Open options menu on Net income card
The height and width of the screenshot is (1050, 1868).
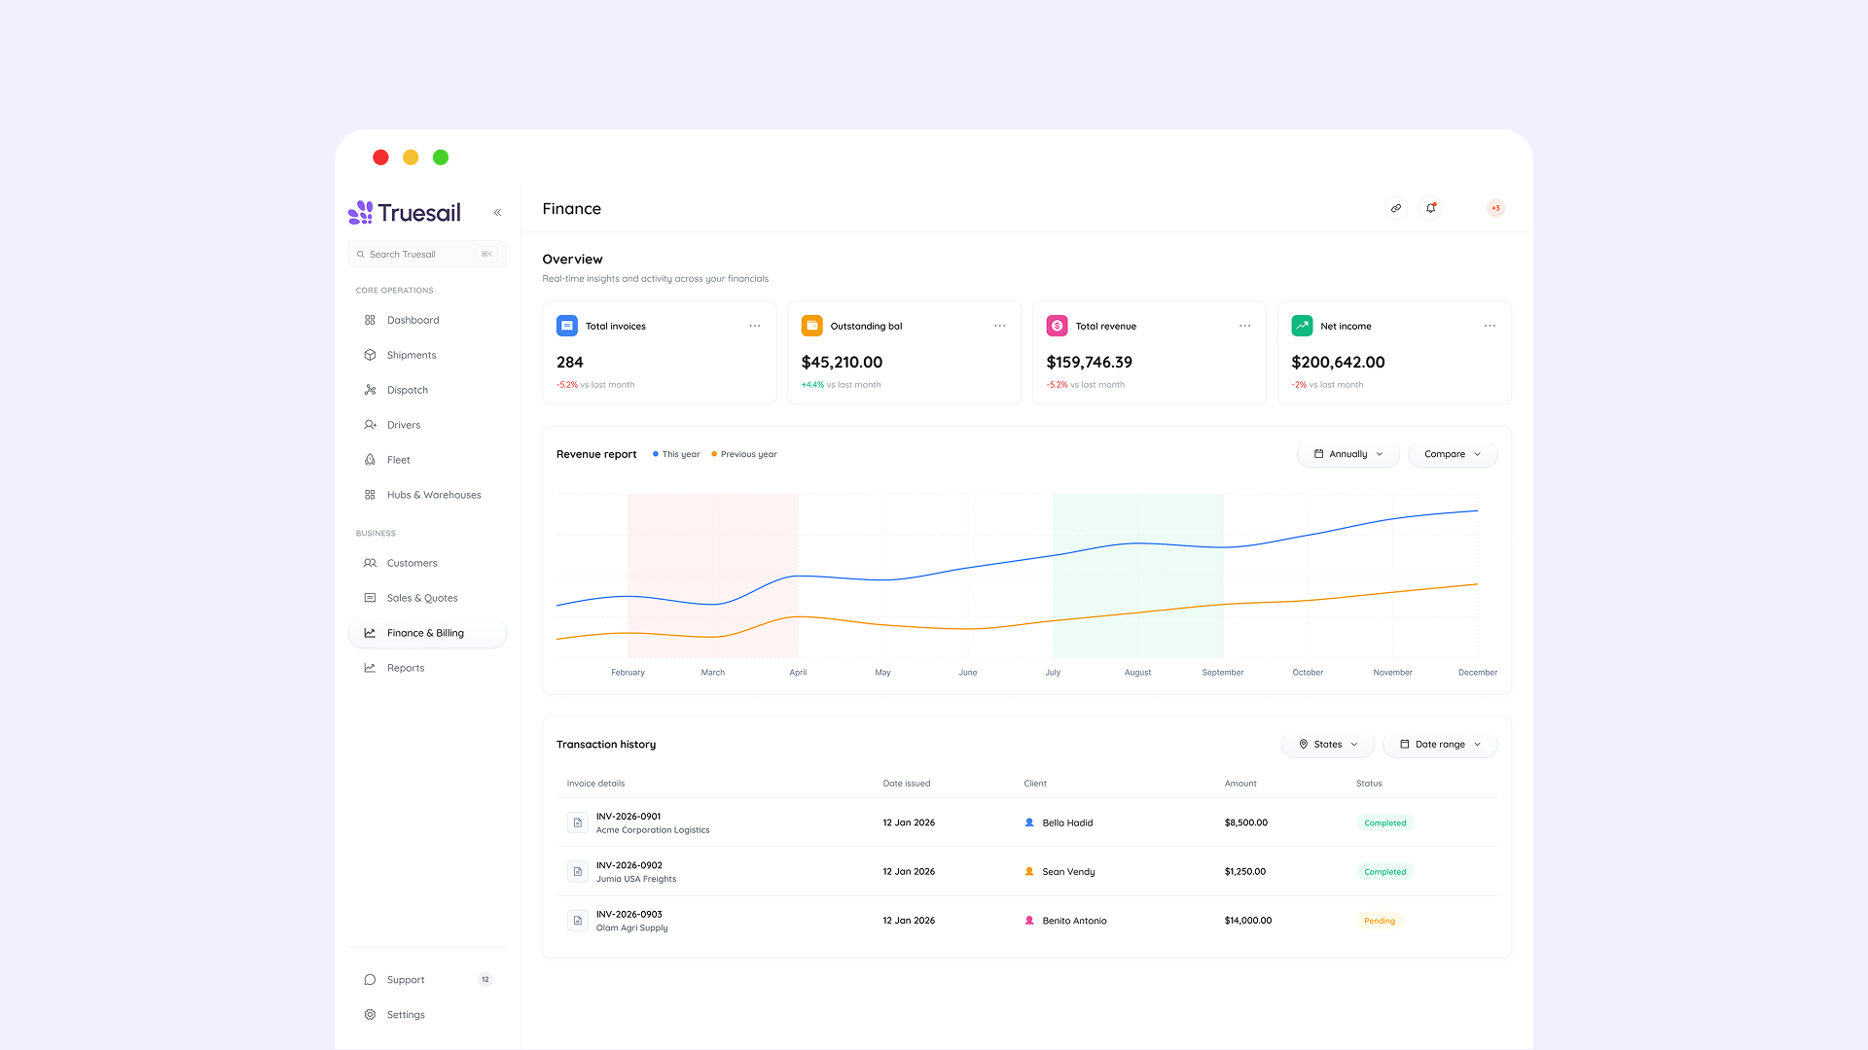click(1491, 326)
